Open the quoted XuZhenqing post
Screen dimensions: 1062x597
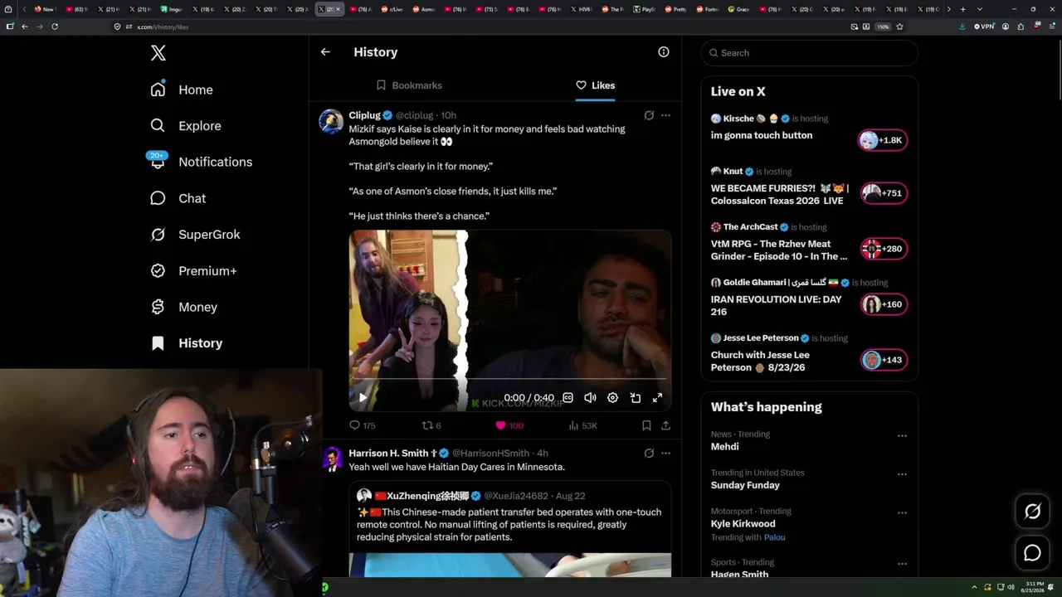pyautogui.click(x=510, y=528)
